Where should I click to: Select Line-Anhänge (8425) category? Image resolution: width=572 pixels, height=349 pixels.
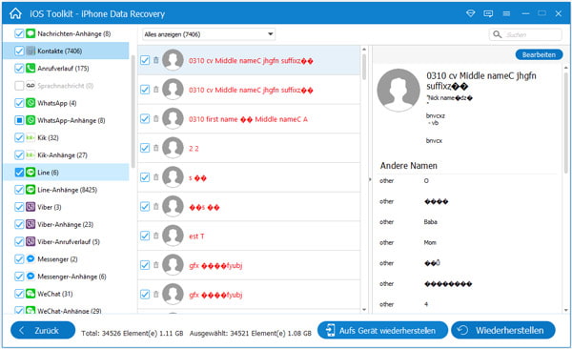pyautogui.click(x=66, y=190)
